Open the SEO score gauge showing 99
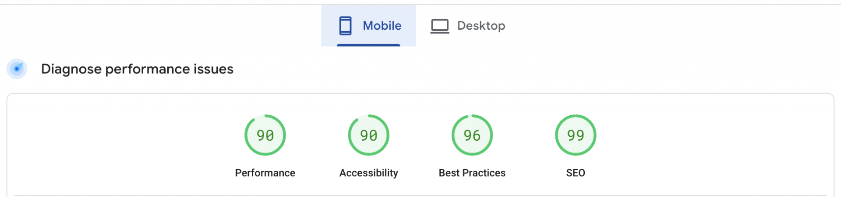The image size is (841, 197). (575, 135)
